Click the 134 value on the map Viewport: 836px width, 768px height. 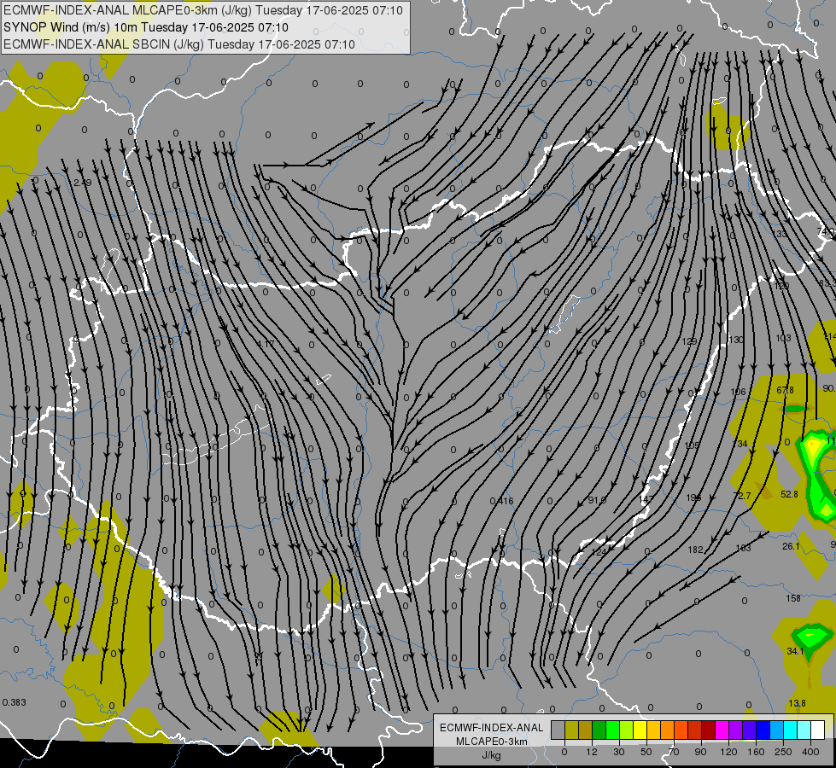[740, 444]
